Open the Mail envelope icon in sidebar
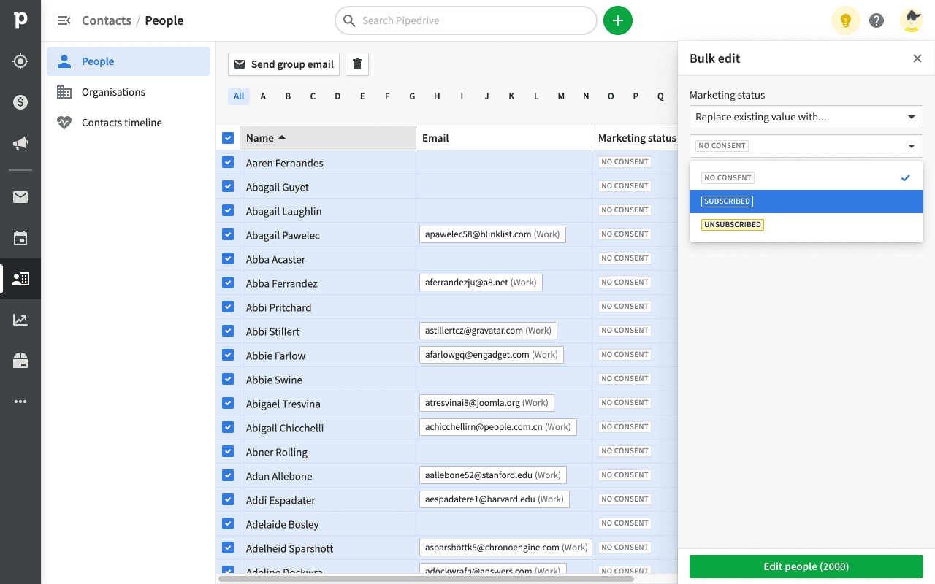The height and width of the screenshot is (584, 935). (x=20, y=197)
